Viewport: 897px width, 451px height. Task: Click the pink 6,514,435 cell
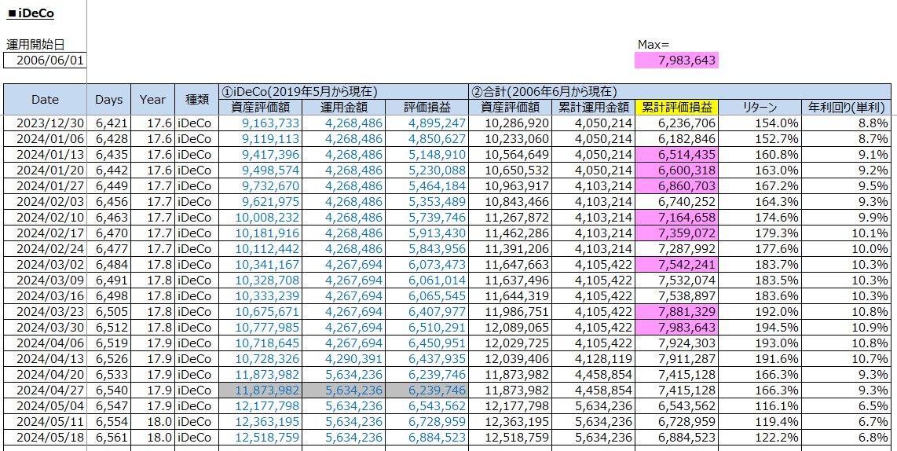pyautogui.click(x=676, y=154)
